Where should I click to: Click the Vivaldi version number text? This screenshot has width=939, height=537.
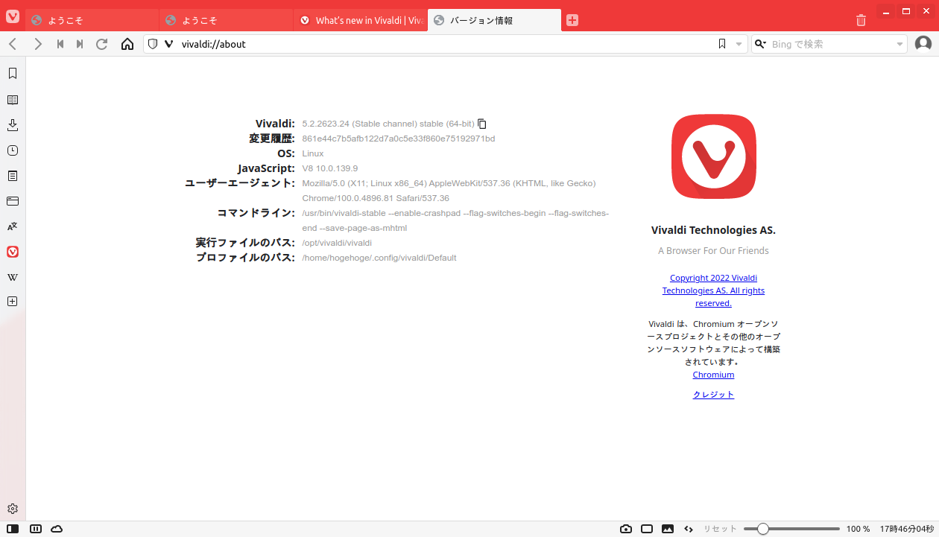pyautogui.click(x=388, y=124)
